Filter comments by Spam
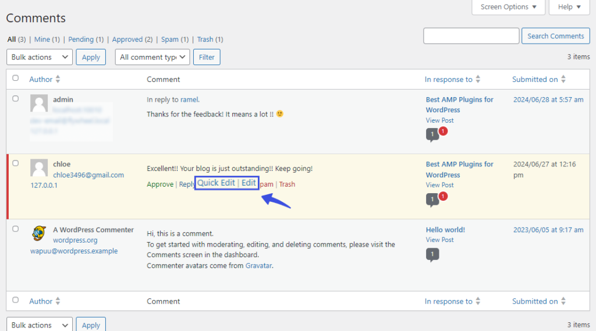Viewport: 596px width, 331px height. (175, 39)
